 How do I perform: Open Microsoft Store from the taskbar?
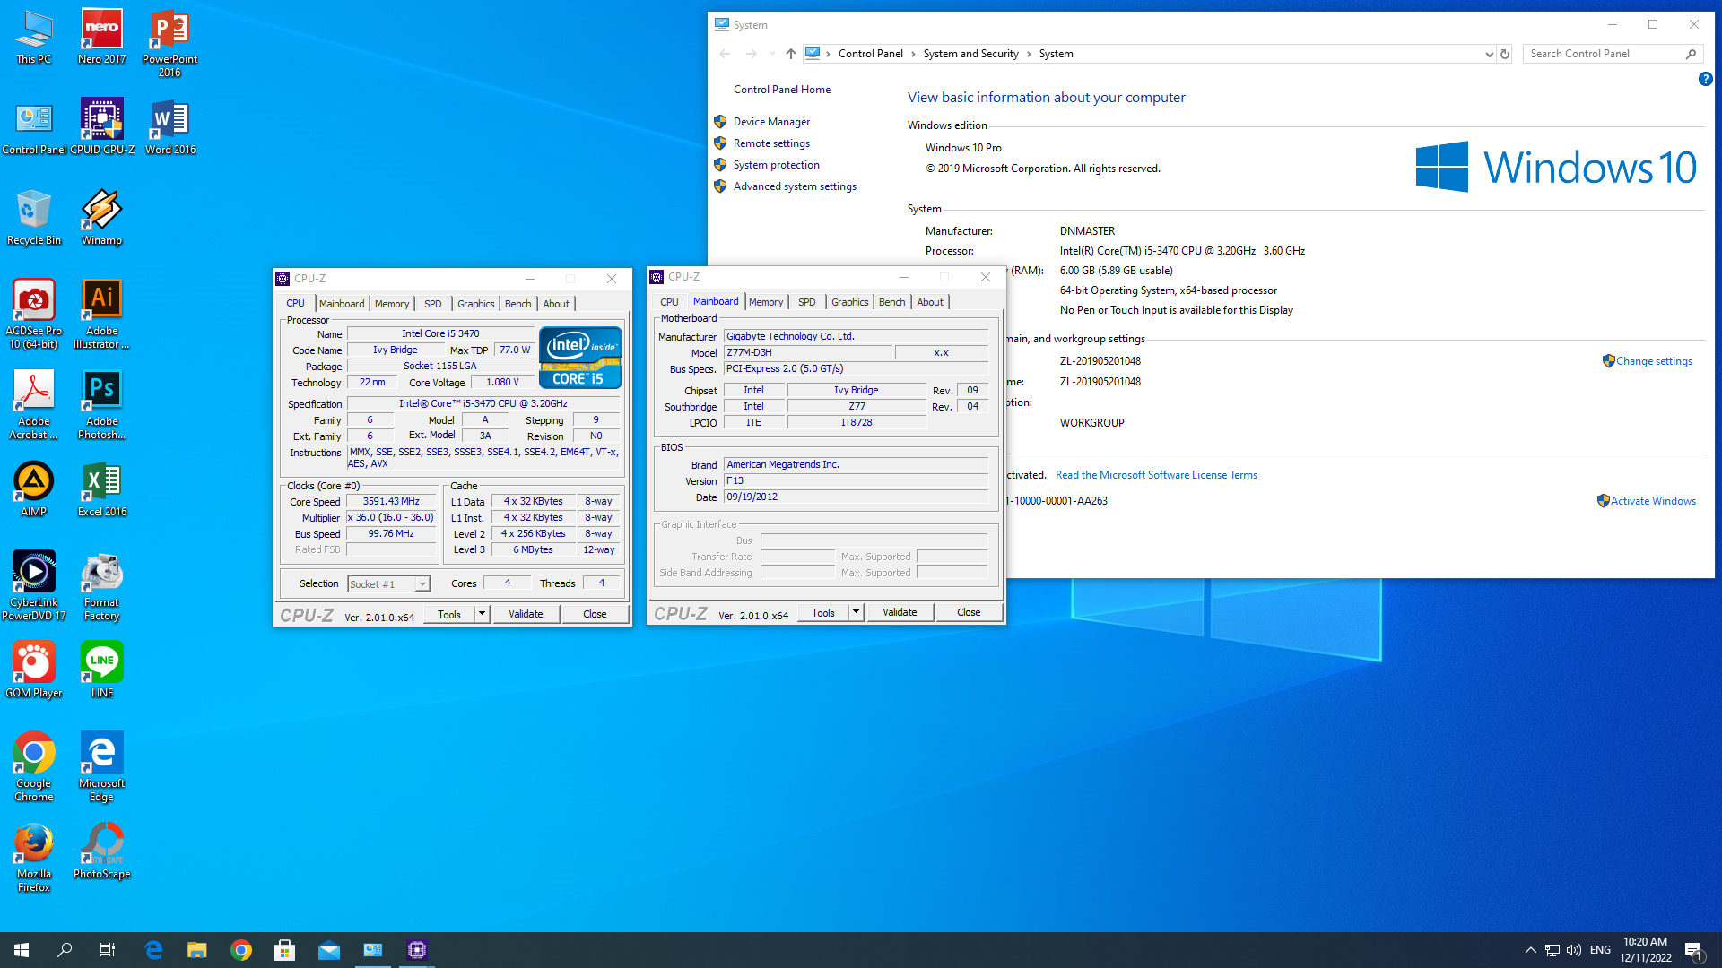coord(285,950)
